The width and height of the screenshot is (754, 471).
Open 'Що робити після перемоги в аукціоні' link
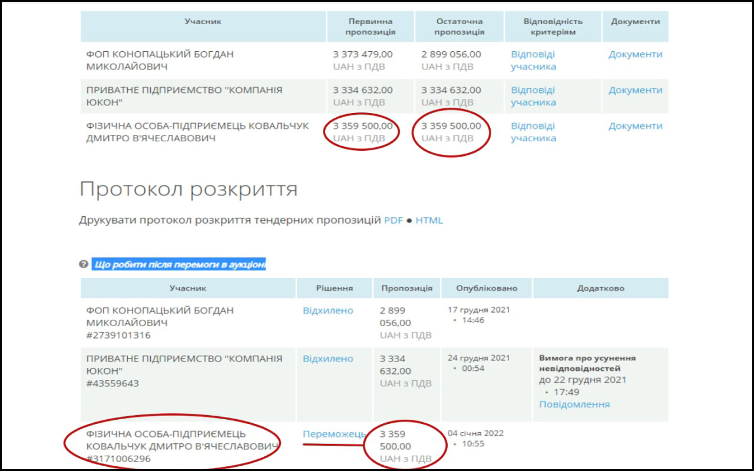(180, 264)
